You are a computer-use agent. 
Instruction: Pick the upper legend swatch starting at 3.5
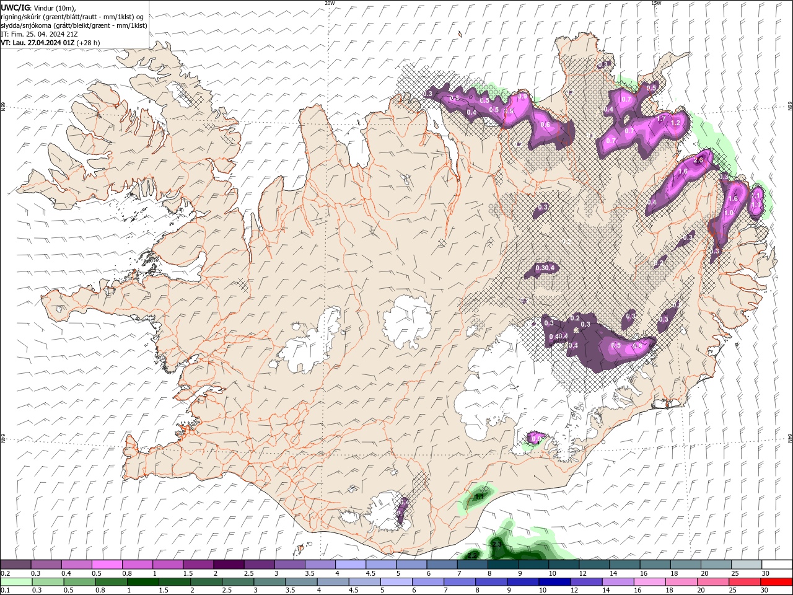pos(320,564)
